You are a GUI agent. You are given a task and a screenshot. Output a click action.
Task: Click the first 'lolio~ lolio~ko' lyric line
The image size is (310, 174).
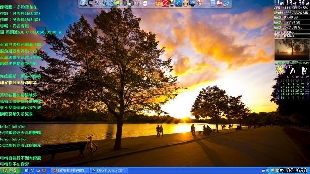[13, 127]
